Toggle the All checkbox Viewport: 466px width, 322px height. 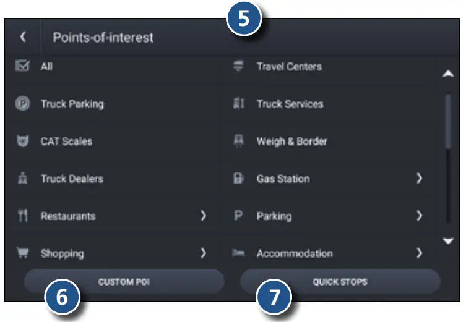tap(22, 66)
